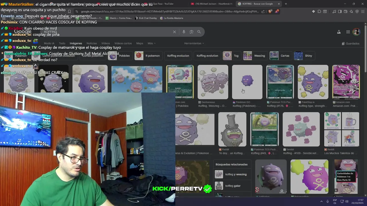Open the Pokémon GO Koffing image
This screenshot has height=206, width=367.
point(247,82)
